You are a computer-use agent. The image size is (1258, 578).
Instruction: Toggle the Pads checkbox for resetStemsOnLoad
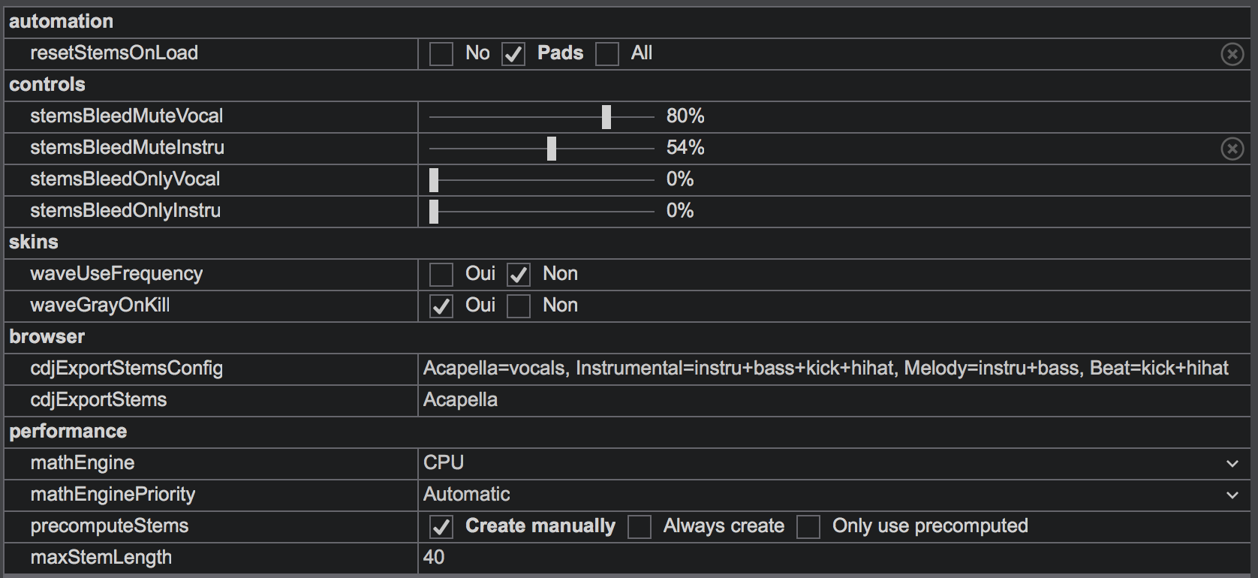513,54
